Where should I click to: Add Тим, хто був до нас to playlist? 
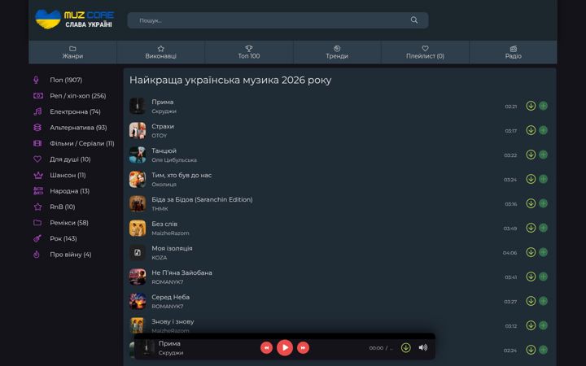click(x=544, y=179)
